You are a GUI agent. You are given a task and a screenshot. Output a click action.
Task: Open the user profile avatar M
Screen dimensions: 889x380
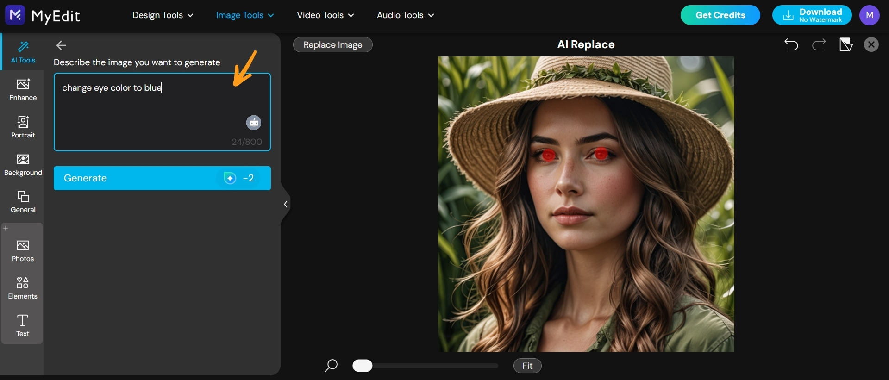870,15
